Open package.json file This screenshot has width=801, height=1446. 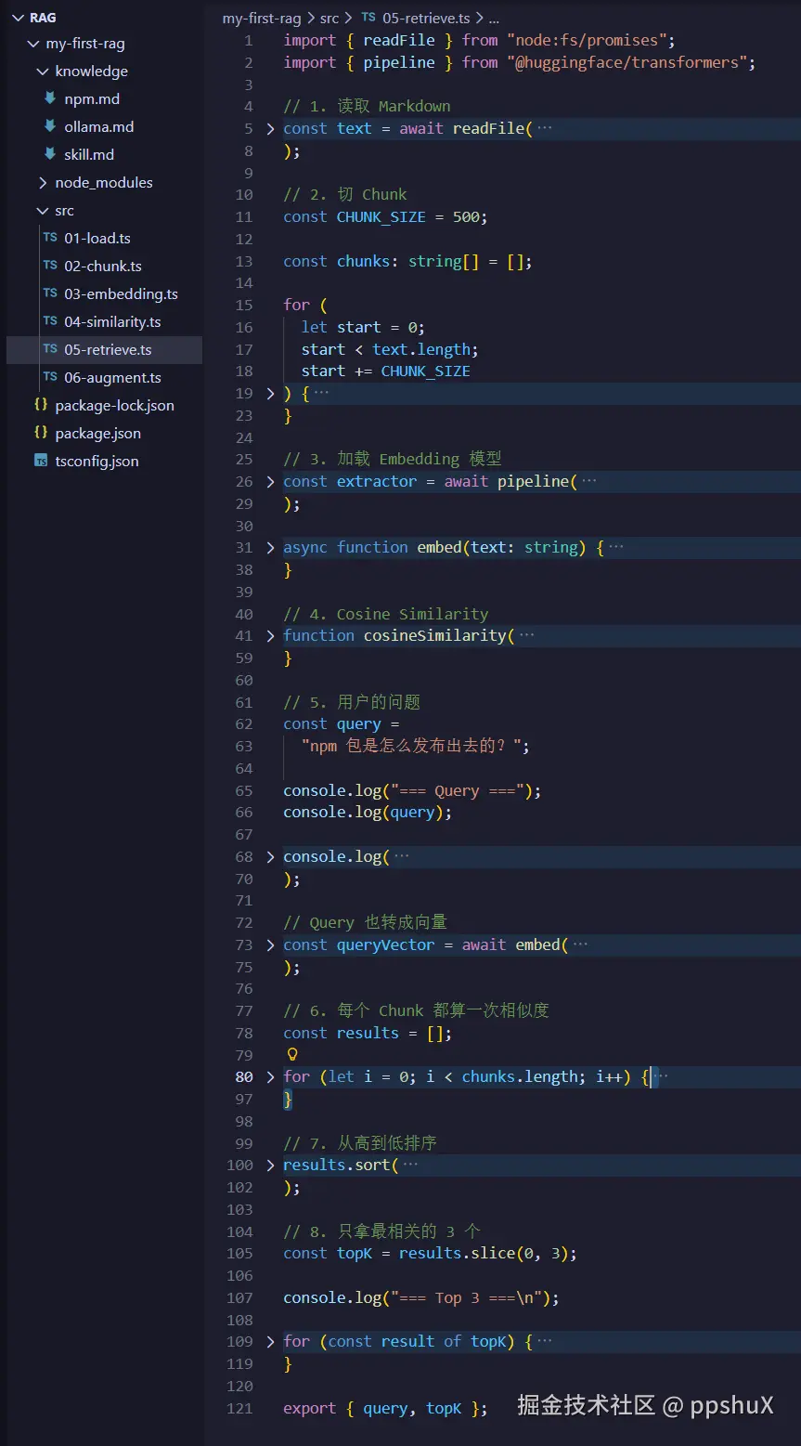(x=97, y=434)
